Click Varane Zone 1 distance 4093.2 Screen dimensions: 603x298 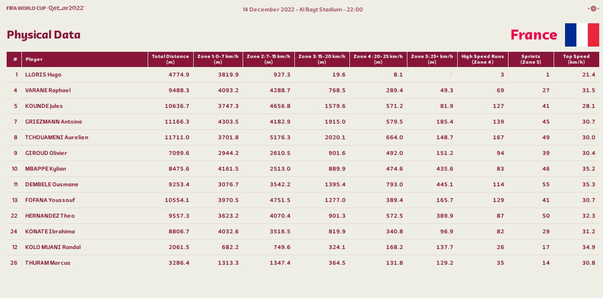228,90
